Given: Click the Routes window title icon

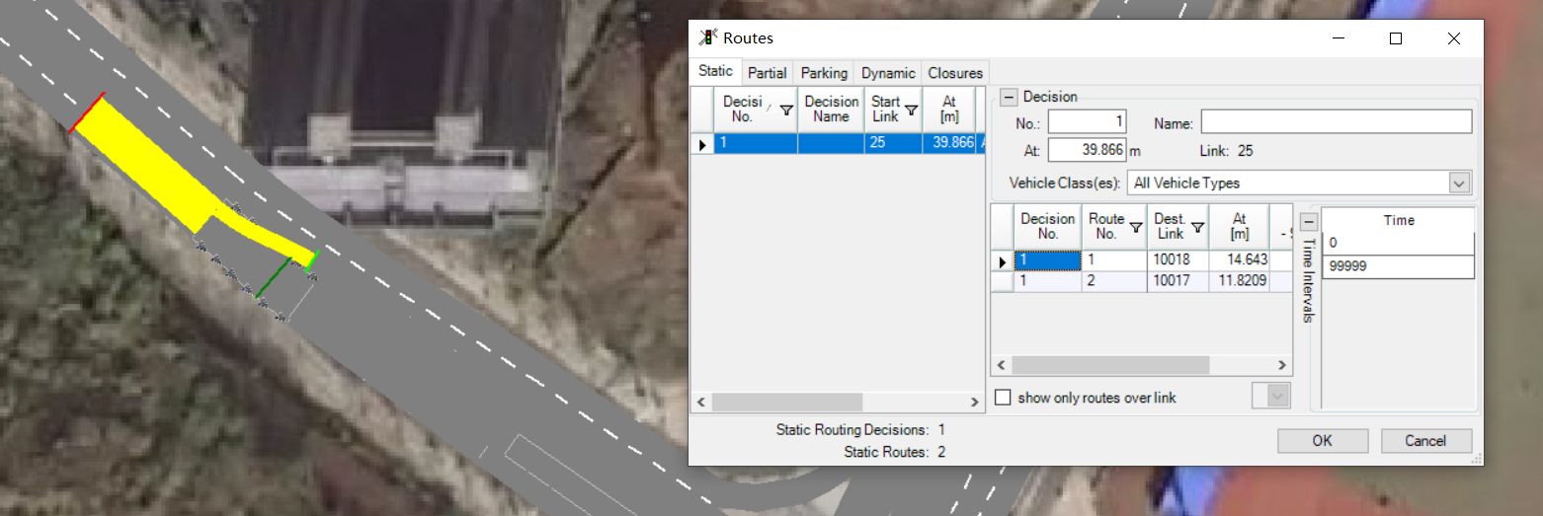Looking at the screenshot, I should click(x=707, y=37).
